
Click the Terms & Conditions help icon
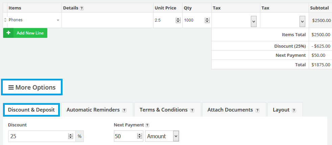(192, 110)
